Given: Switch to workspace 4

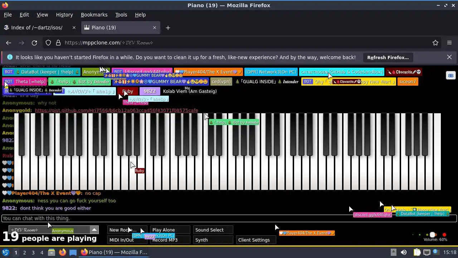Looking at the screenshot, I should pos(42,252).
